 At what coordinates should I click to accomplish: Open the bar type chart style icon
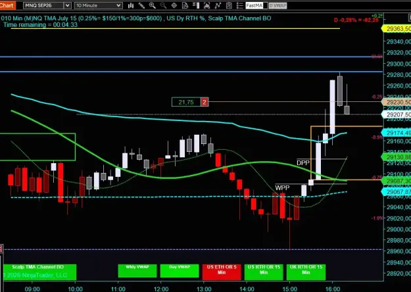[131, 5]
